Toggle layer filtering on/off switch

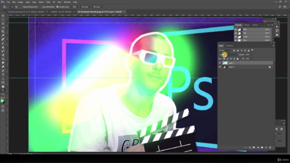coord(252,50)
